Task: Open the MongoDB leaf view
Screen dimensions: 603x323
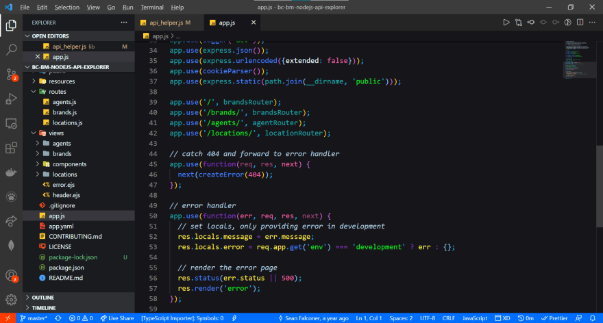Action: (x=11, y=246)
